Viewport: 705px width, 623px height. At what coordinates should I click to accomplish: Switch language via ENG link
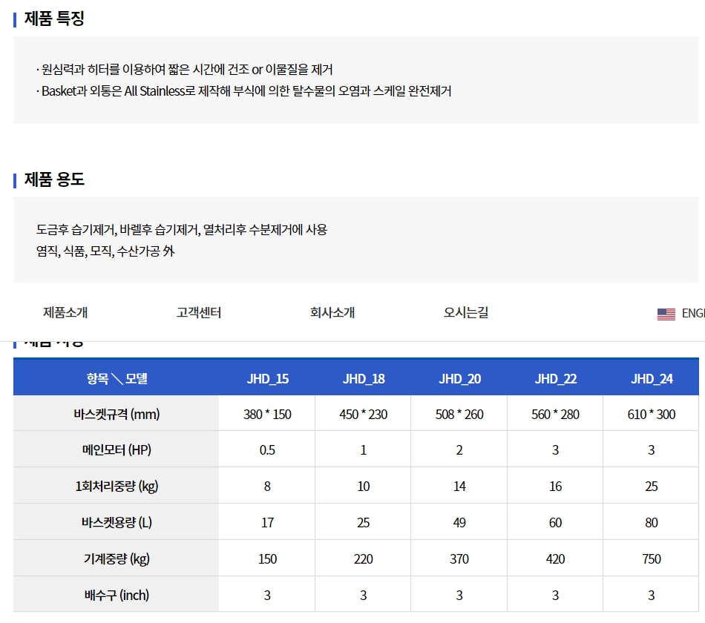coord(692,314)
